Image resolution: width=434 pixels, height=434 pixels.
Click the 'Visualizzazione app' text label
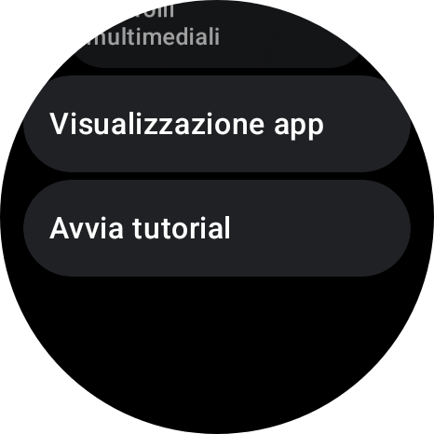click(x=186, y=125)
